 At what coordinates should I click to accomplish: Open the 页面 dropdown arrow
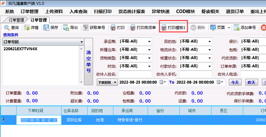click(x=229, y=28)
